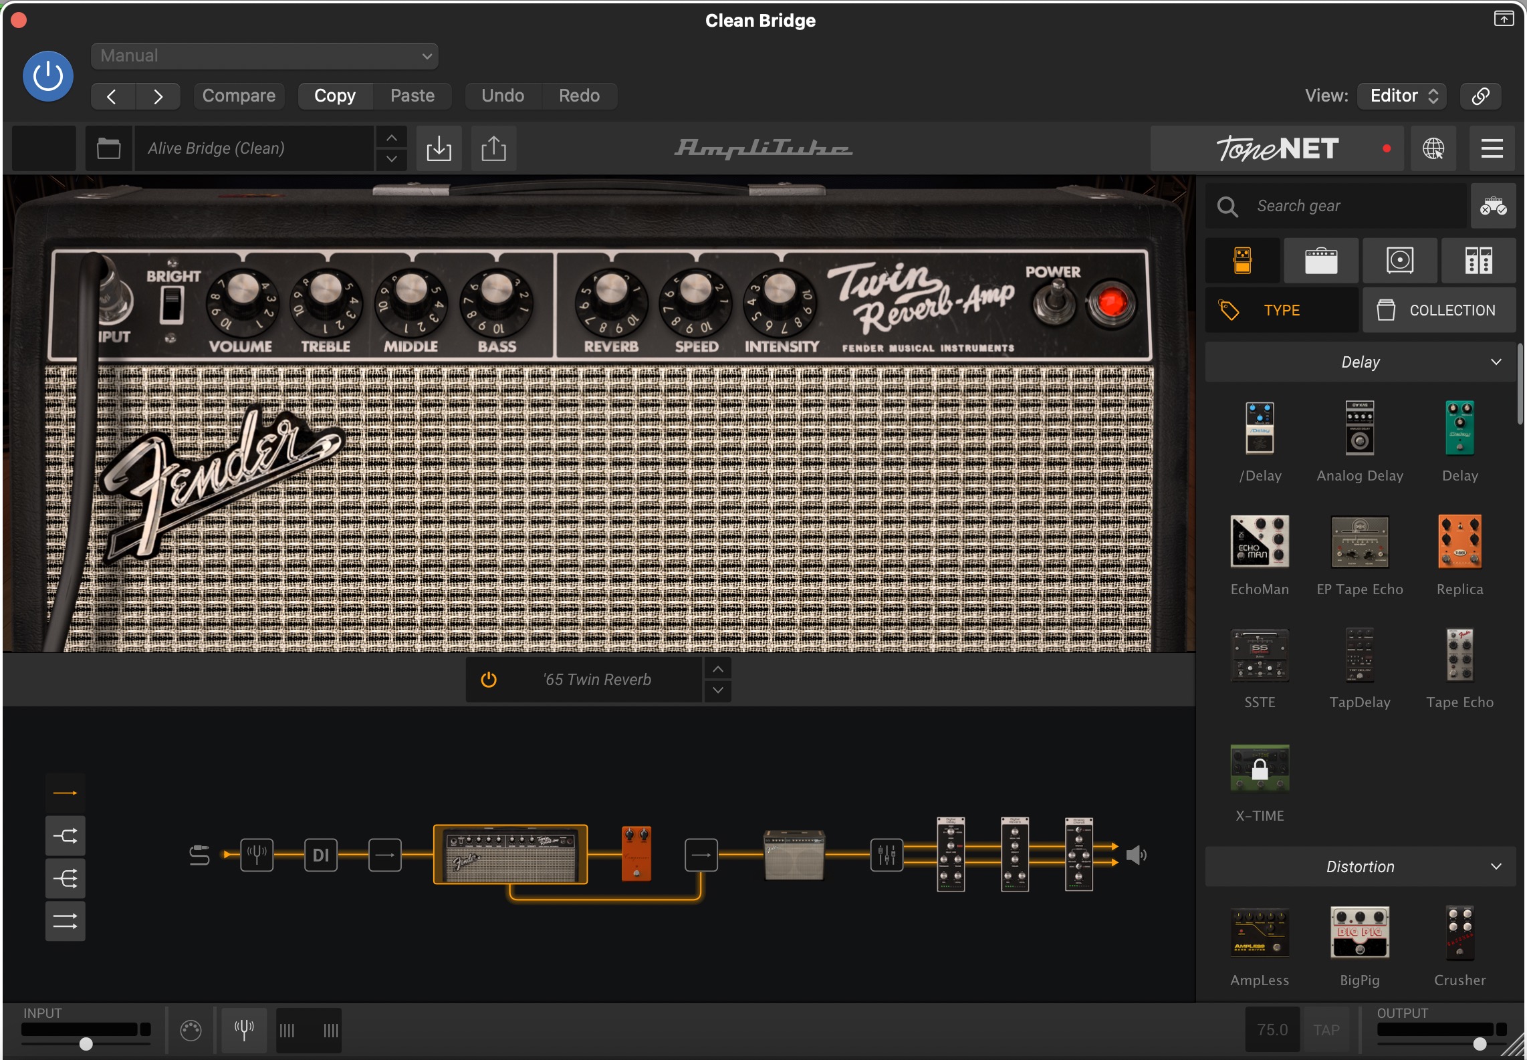This screenshot has height=1060, width=1527.
Task: Click the Copy button
Action: coord(335,96)
